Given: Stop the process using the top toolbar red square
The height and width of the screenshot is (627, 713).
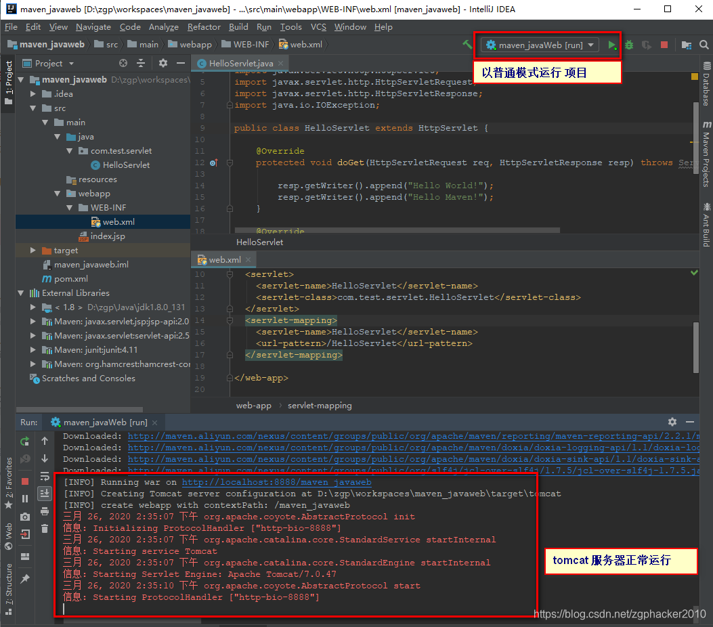Looking at the screenshot, I should 664,45.
